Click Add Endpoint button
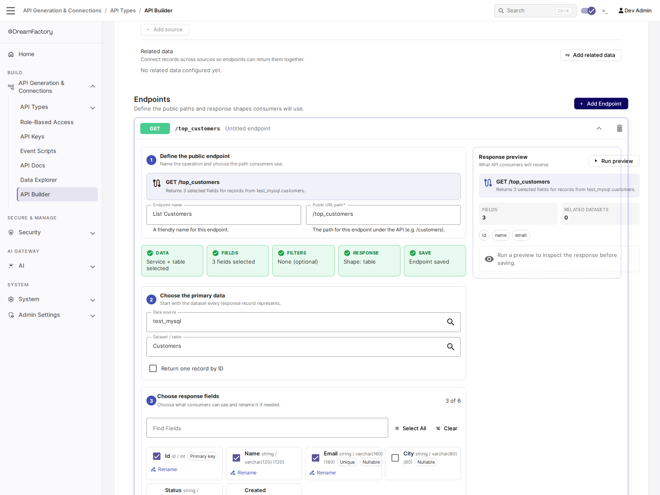 point(601,104)
